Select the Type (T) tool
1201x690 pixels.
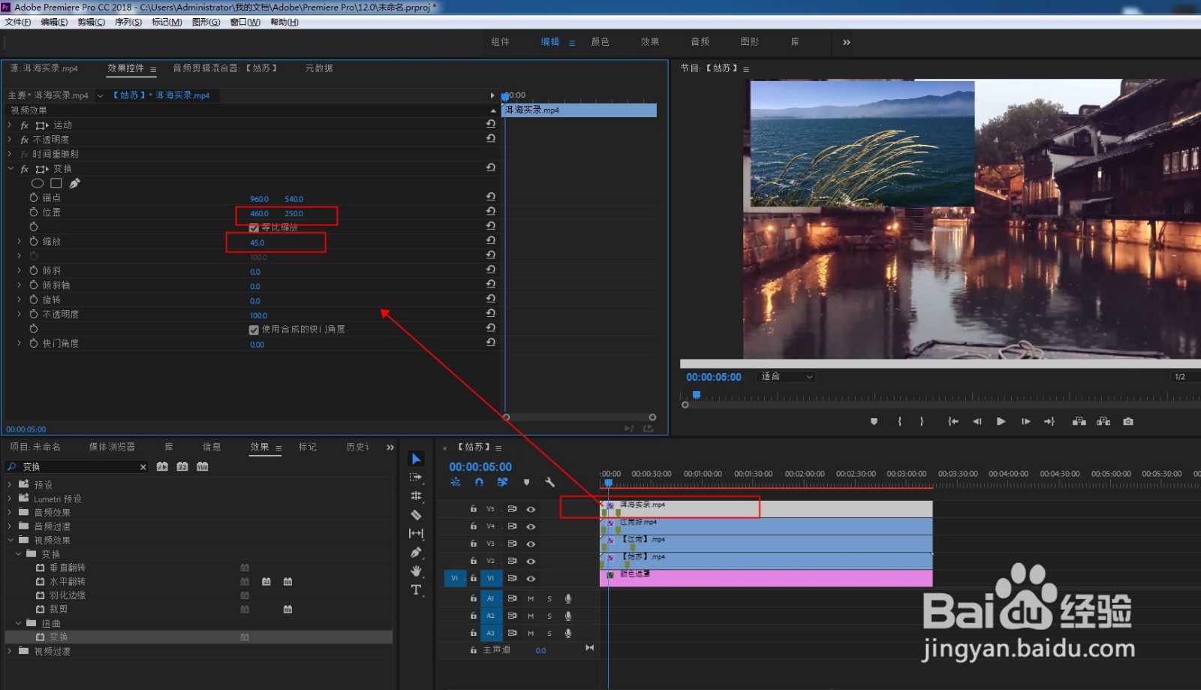416,590
